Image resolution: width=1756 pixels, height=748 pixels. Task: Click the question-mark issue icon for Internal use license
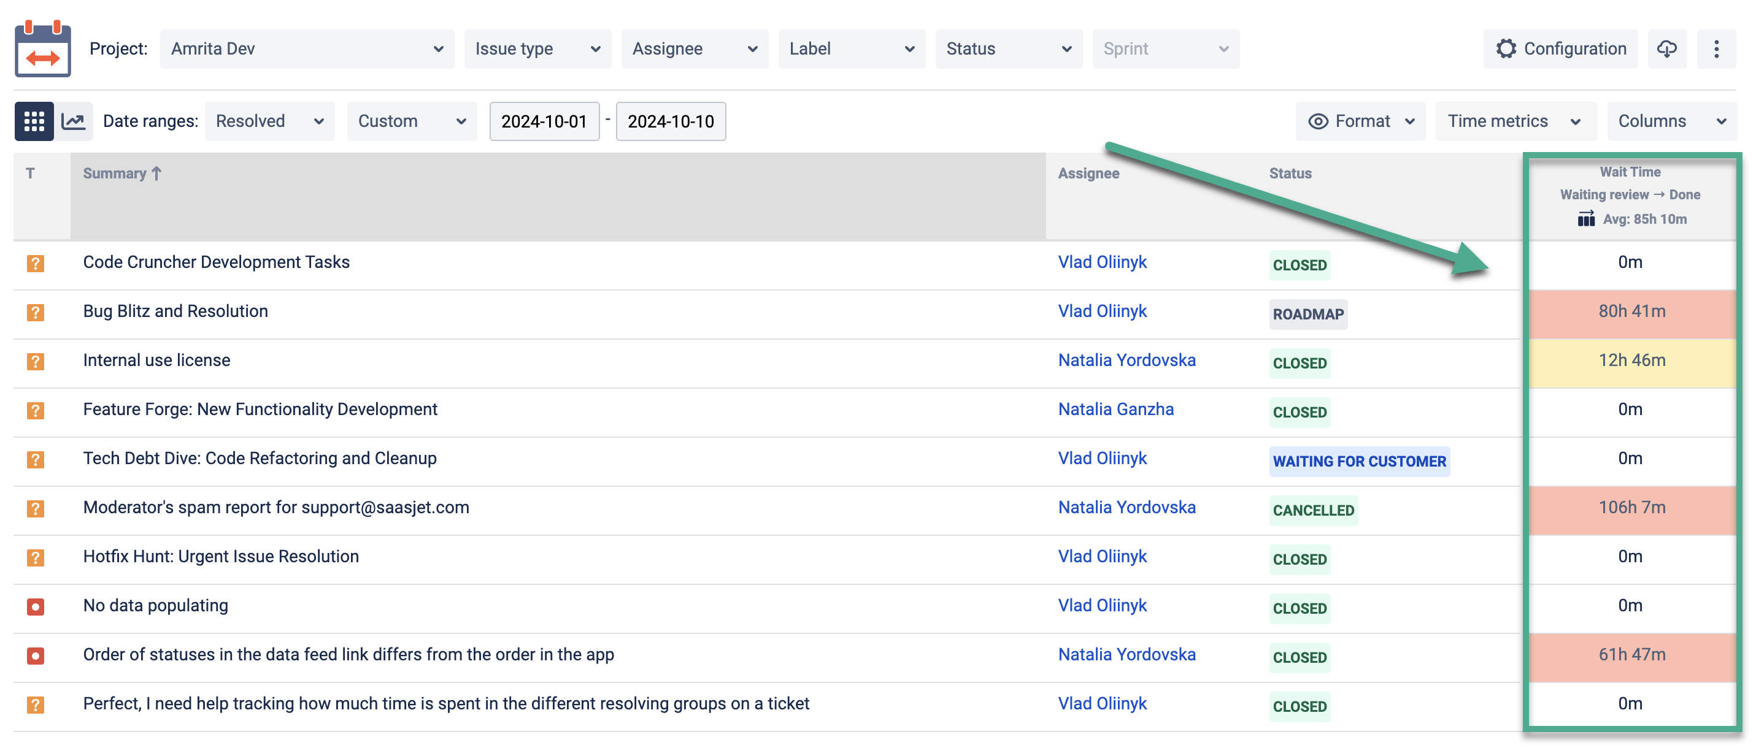36,361
